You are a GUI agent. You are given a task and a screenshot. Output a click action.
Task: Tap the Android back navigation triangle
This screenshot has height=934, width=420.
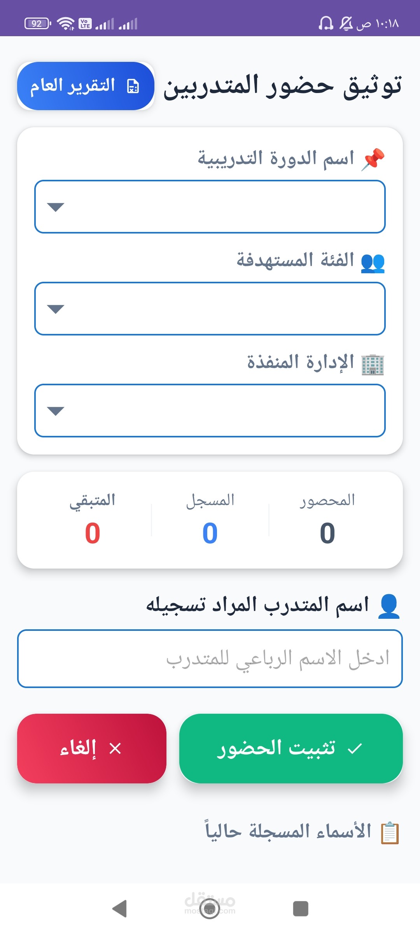tap(120, 909)
